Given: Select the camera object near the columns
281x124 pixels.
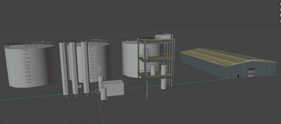Looking at the screenshot, I should tap(80, 87).
